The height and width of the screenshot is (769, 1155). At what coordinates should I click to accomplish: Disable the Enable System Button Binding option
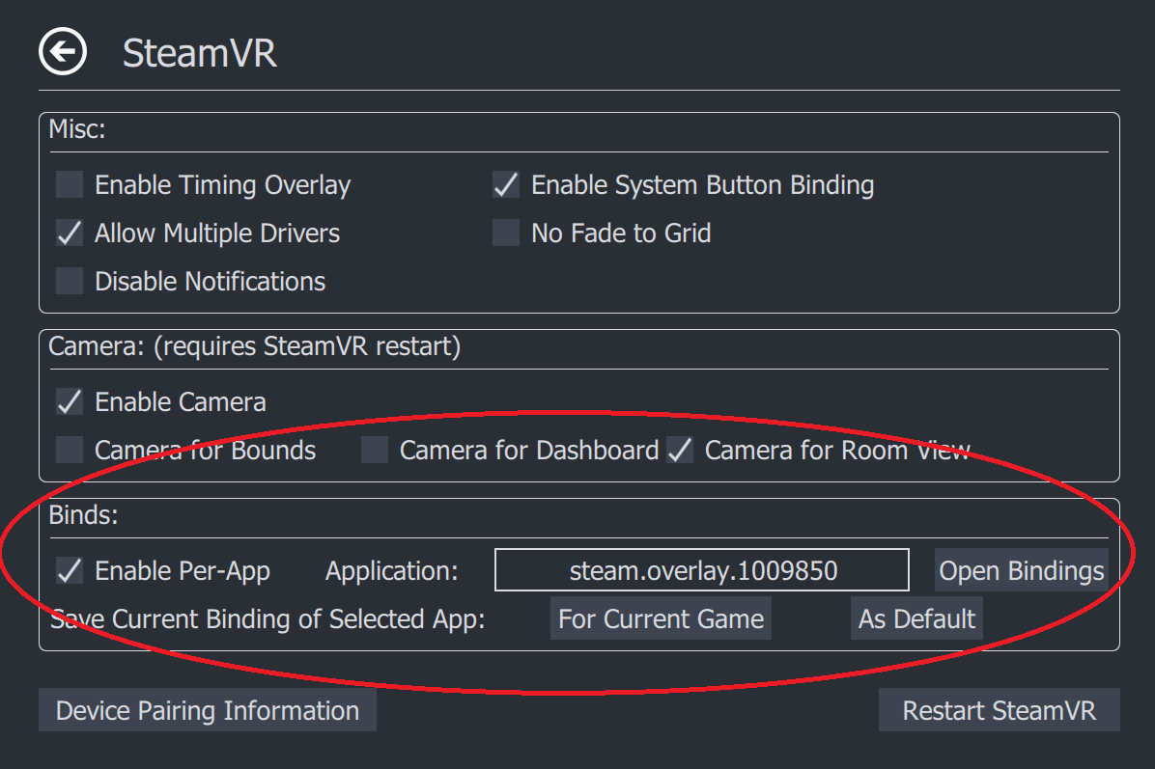pos(505,184)
